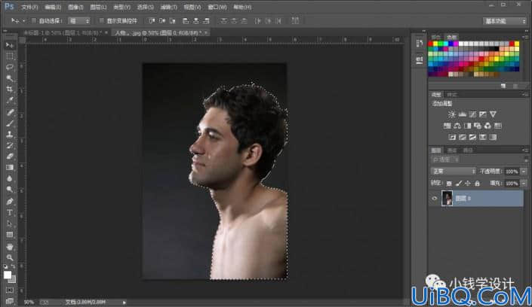The image size is (532, 307).
Task: Open the collapsed Properties panel icon
Action: click(x=420, y=60)
